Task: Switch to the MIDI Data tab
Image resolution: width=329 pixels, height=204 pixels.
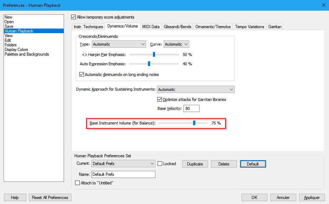Action: pos(151,27)
